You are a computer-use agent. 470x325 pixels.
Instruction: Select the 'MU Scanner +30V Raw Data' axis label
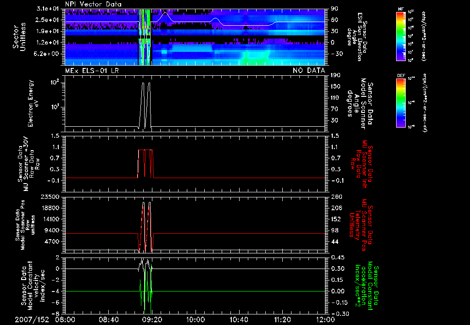[28, 164]
